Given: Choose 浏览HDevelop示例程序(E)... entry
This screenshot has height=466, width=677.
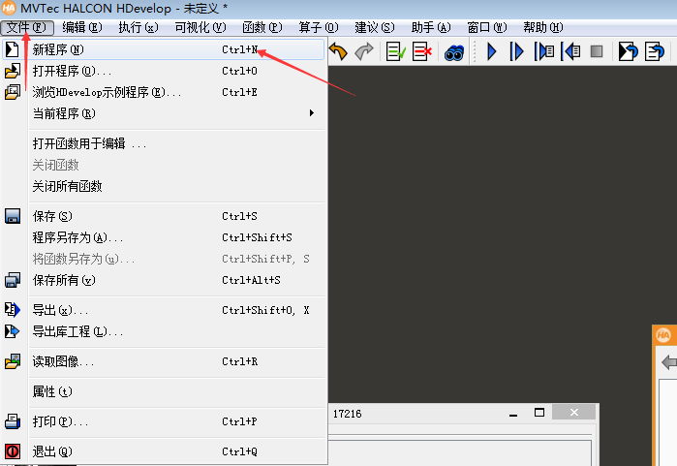Looking at the screenshot, I should (x=164, y=92).
